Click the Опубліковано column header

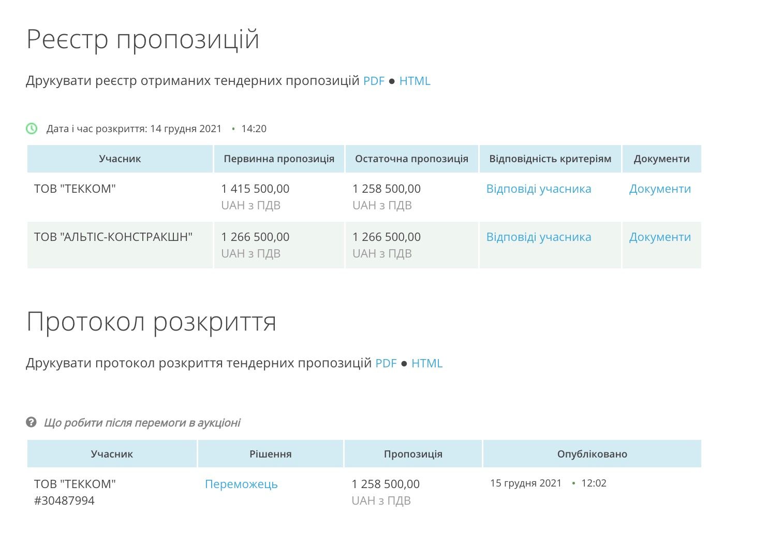pyautogui.click(x=592, y=454)
